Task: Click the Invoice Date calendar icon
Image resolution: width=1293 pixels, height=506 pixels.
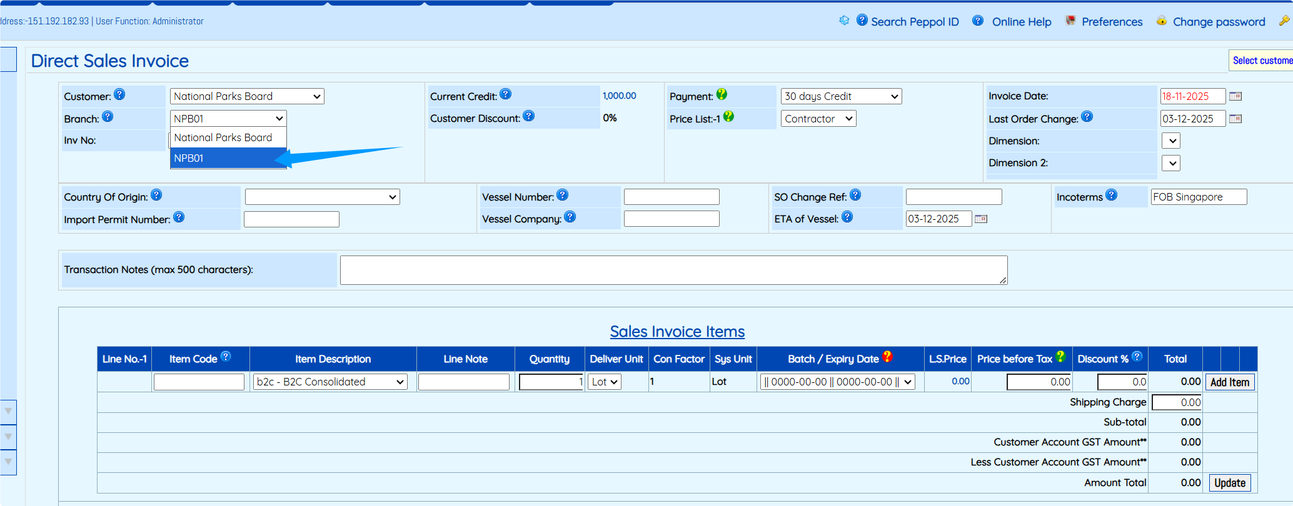Action: (1235, 96)
